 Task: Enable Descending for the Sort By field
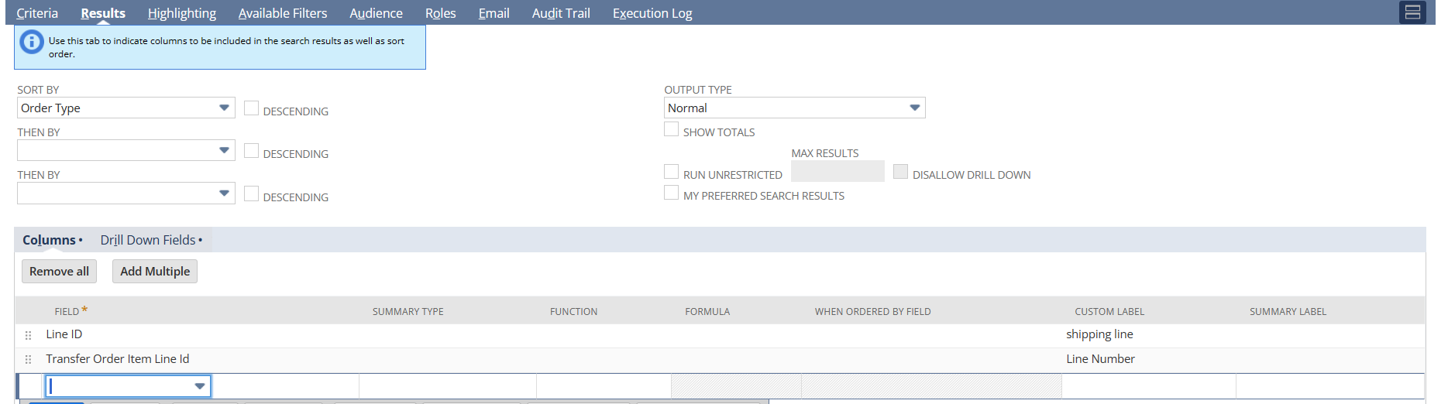click(251, 108)
